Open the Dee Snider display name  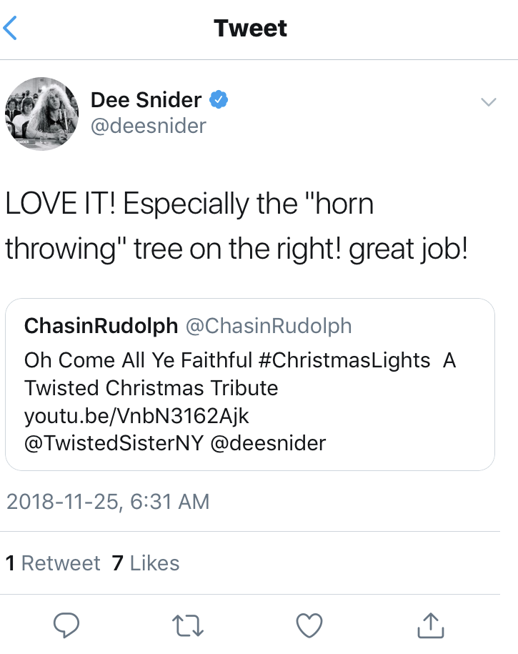[x=146, y=101]
